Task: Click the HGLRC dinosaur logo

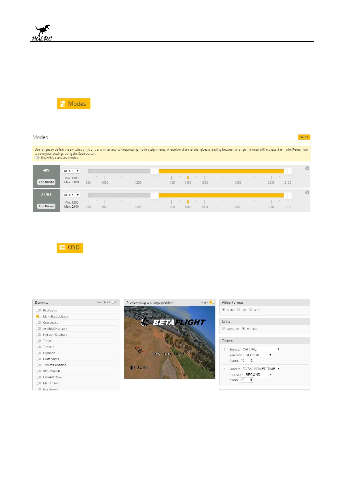Action: click(42, 33)
